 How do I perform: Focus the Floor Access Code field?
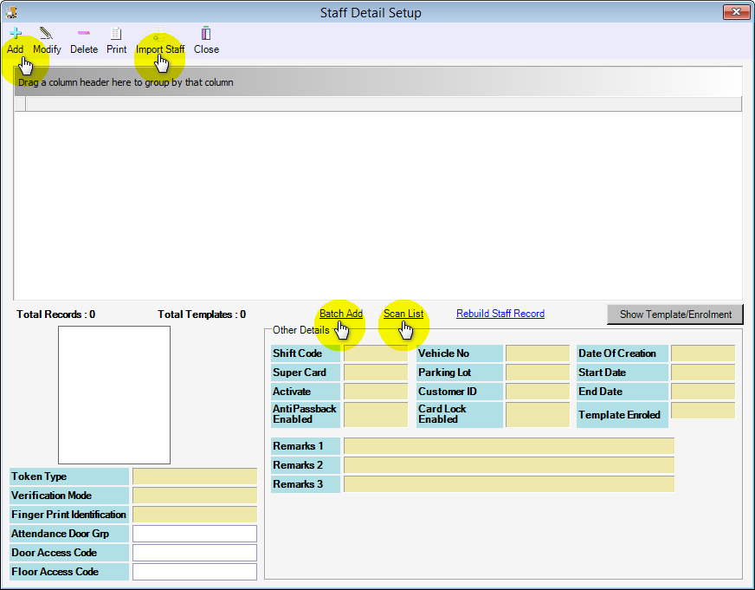click(x=195, y=572)
